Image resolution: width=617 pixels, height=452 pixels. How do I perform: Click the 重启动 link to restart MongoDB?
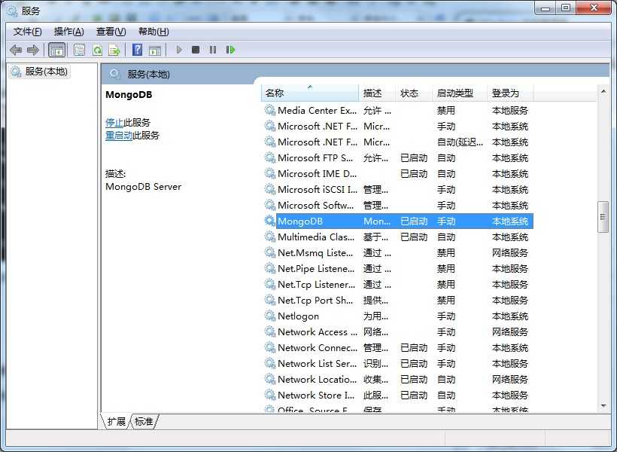119,136
